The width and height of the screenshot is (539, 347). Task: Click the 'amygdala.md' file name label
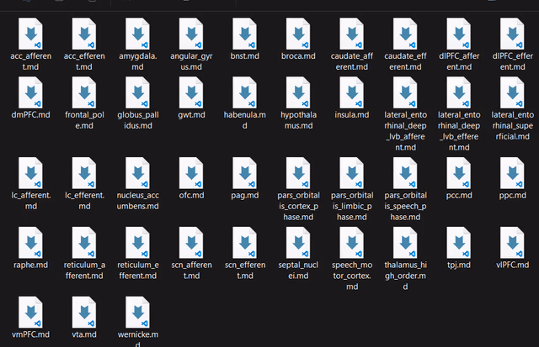tap(138, 61)
